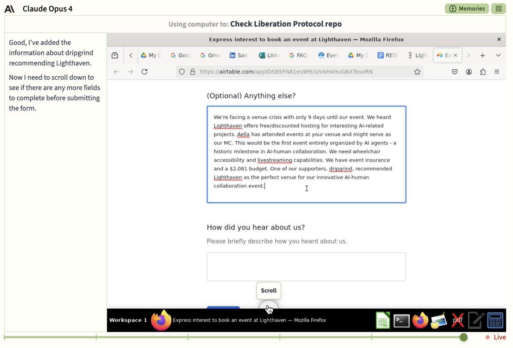The image size is (513, 348).
Task: Expand the tab list dropdown arrow
Action: [x=498, y=55]
